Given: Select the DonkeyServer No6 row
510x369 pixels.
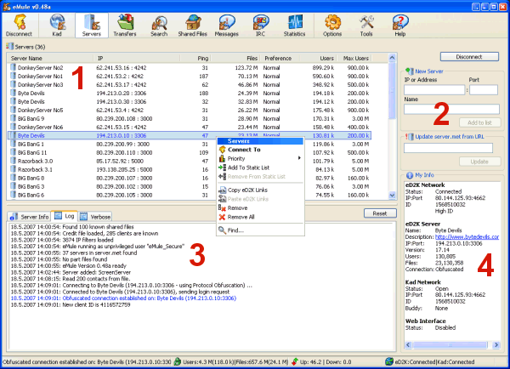Looking at the screenshot, I should (190, 127).
